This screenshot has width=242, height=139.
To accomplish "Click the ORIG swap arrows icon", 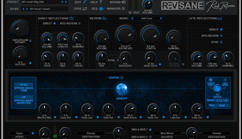I will [85, 8].
